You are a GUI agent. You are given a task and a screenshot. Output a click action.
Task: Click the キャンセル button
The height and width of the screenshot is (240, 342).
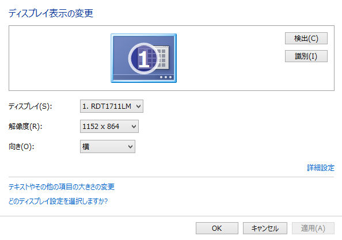(265, 228)
